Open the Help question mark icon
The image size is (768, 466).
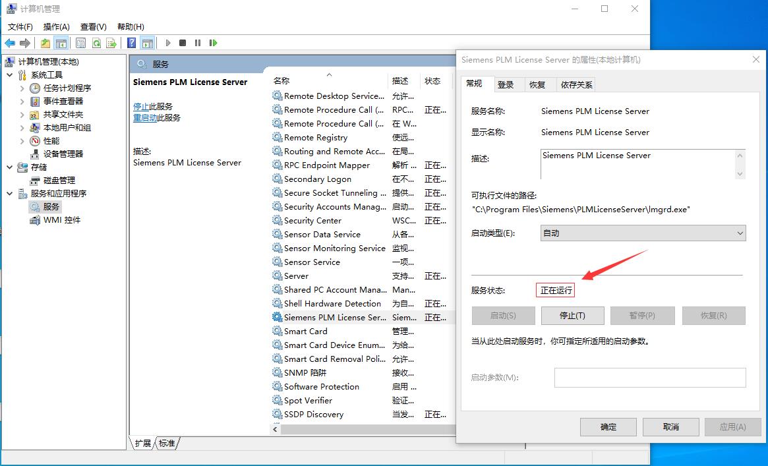coord(132,43)
